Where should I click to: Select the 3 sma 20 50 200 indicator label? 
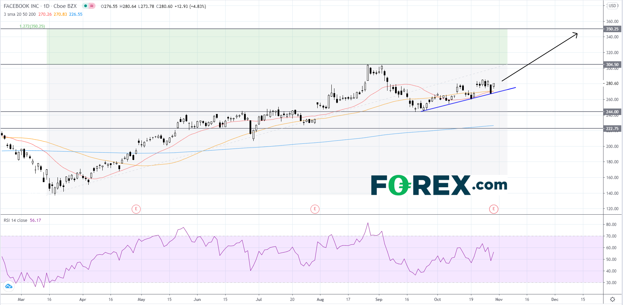20,14
